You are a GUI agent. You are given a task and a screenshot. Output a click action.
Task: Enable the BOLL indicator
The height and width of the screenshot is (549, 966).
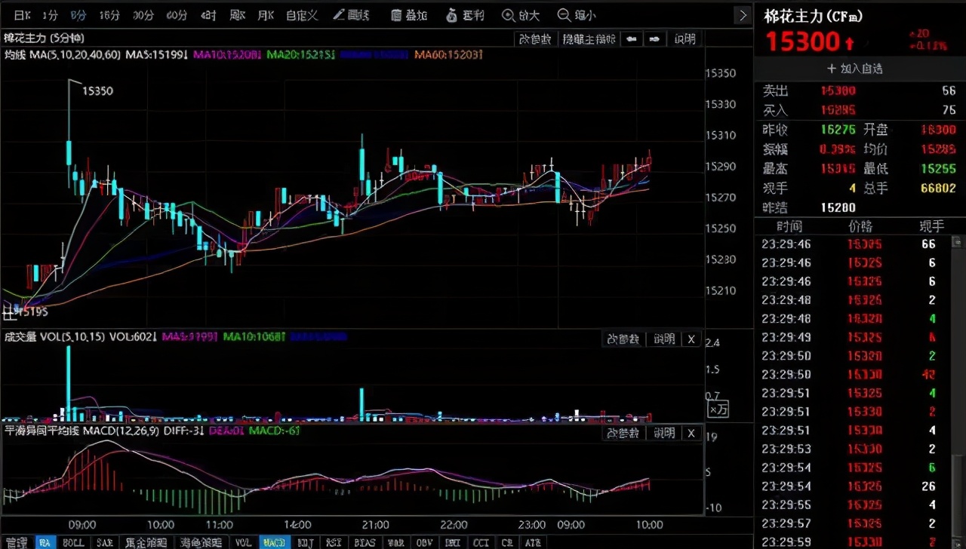click(x=73, y=542)
